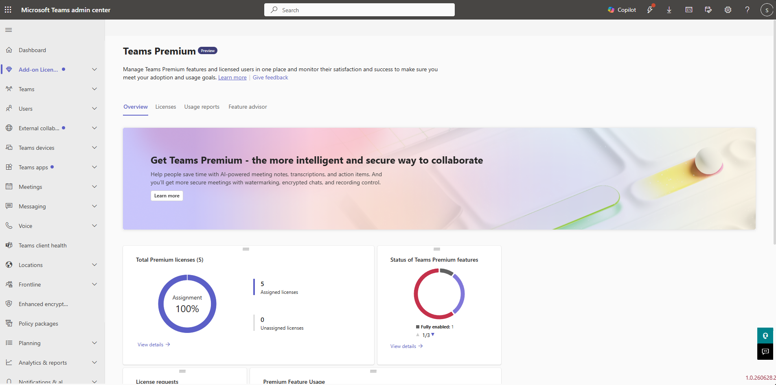Click the Dashboard home icon

(x=9, y=50)
